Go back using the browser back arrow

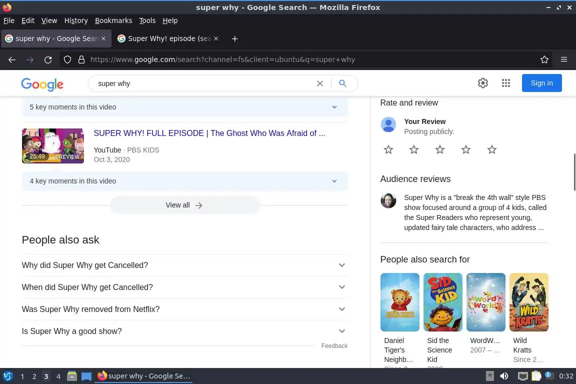(12, 59)
